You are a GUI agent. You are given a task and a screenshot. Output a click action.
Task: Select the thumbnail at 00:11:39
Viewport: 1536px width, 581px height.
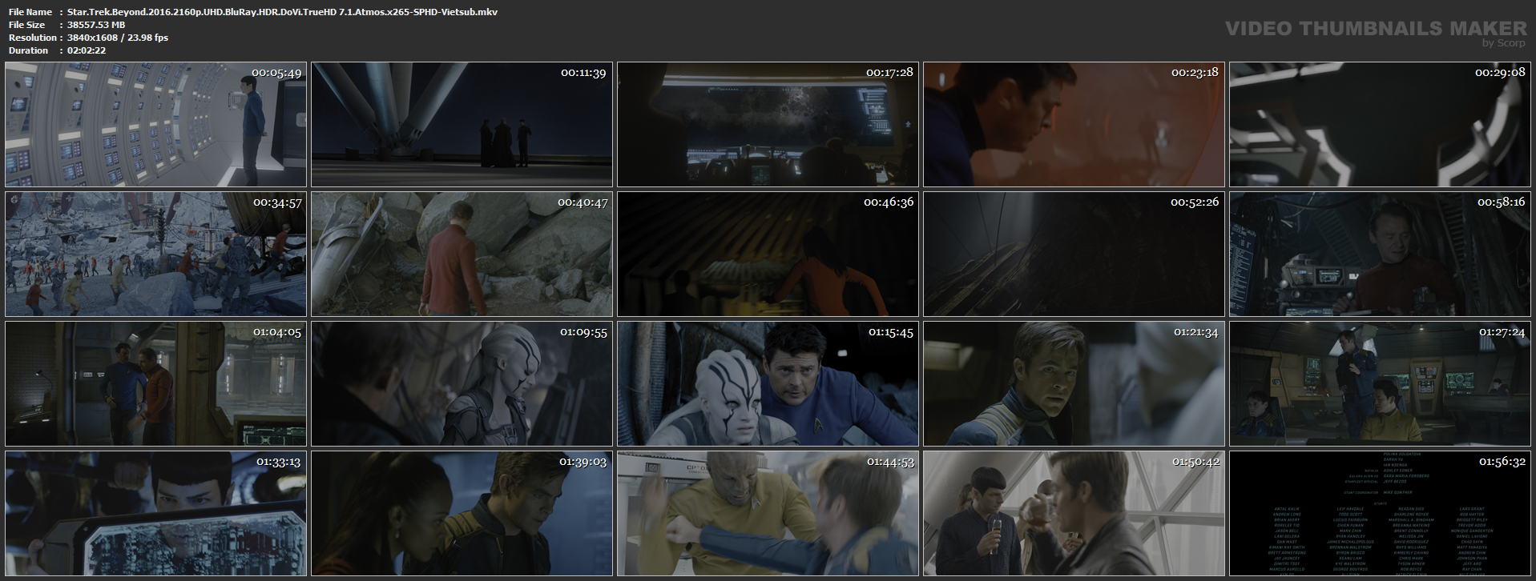(x=462, y=125)
